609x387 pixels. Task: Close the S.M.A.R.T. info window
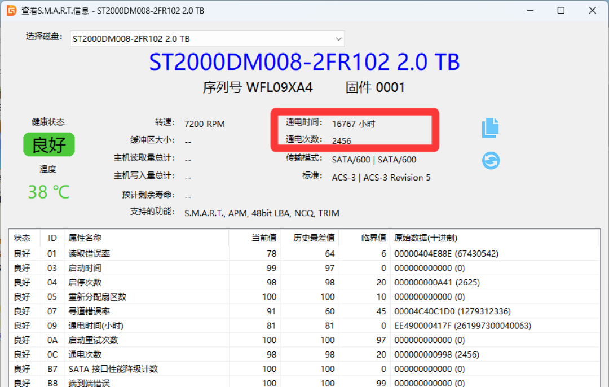tap(592, 11)
